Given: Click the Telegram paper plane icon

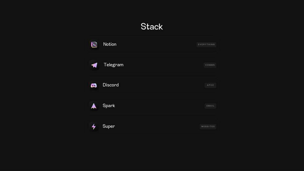Looking at the screenshot, I should pyautogui.click(x=94, y=65).
